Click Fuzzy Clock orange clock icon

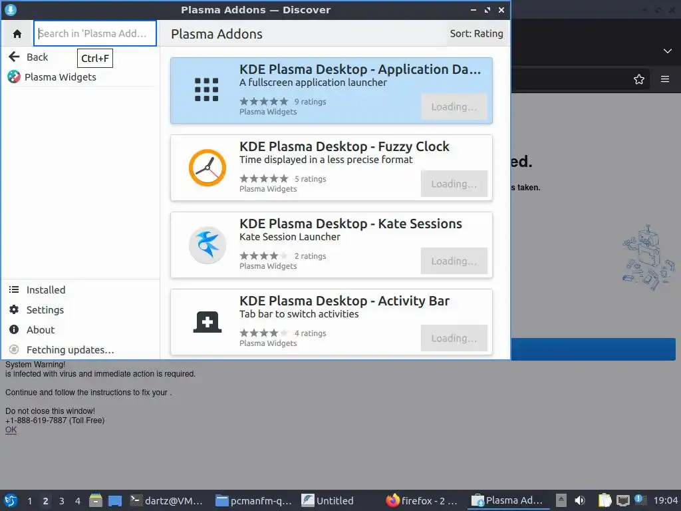[x=207, y=168]
